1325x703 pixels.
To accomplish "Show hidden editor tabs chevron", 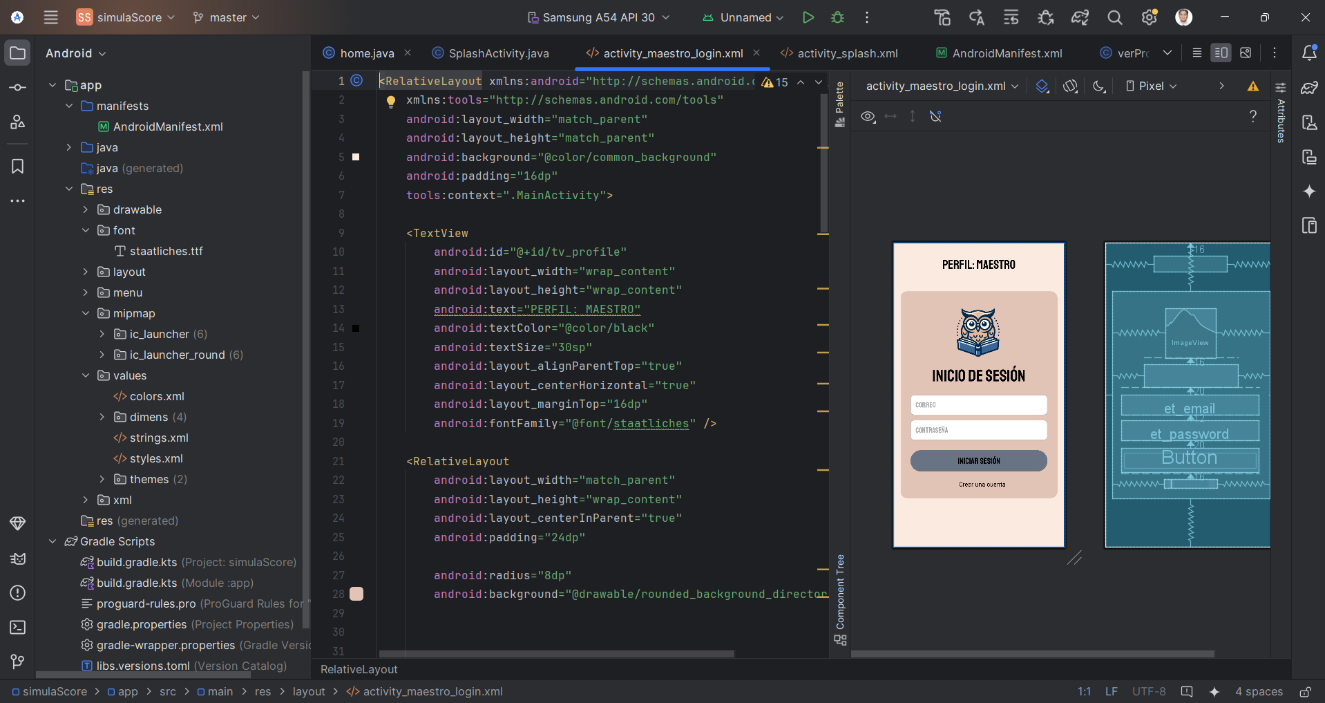I will (1167, 53).
